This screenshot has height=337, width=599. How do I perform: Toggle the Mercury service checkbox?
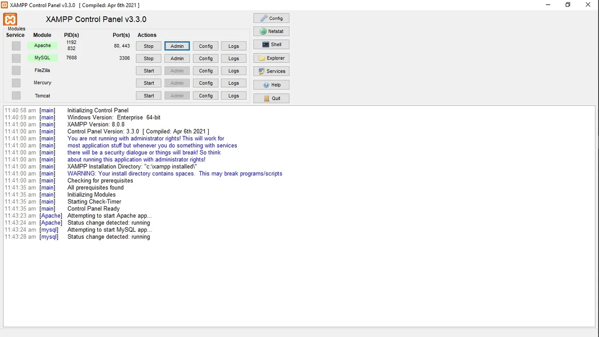16,83
